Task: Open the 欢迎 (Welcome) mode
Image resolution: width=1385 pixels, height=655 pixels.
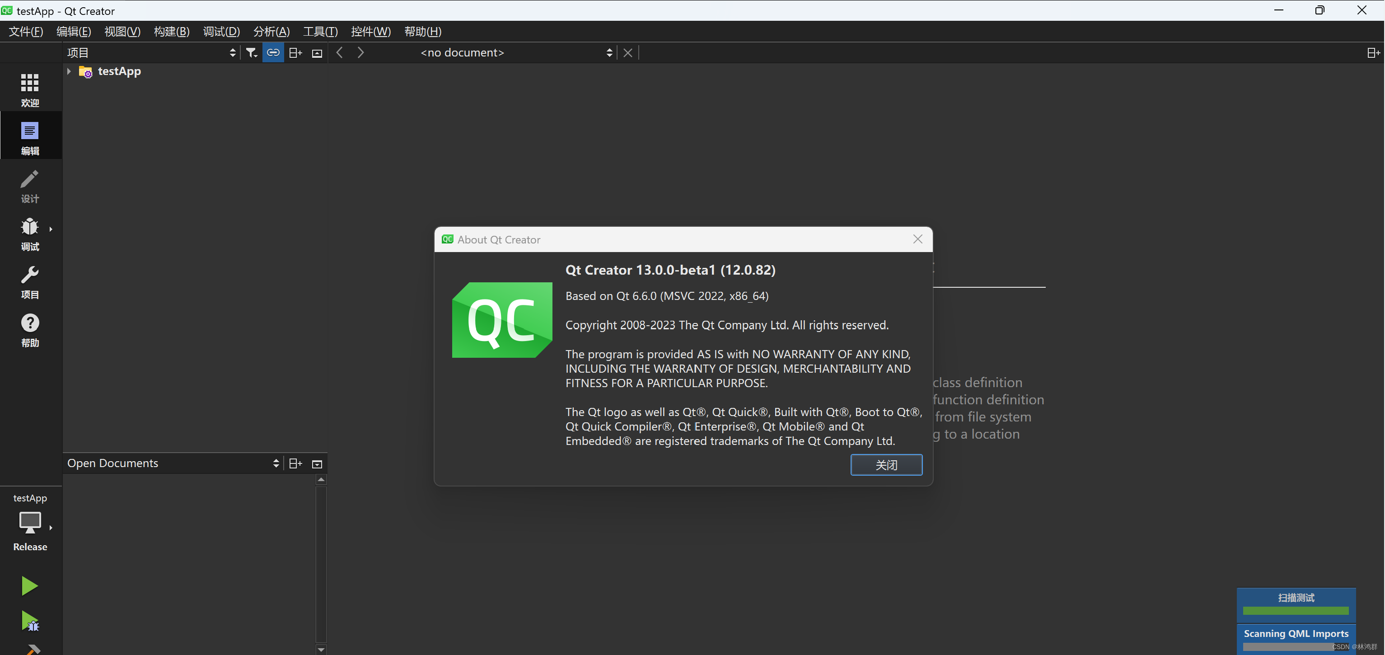Action: [x=30, y=90]
